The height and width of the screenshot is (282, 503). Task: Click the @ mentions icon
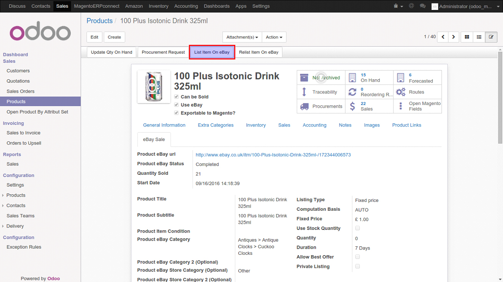tap(411, 6)
